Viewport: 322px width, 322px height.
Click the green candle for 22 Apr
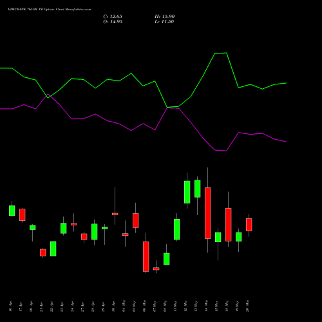(x=53, y=249)
